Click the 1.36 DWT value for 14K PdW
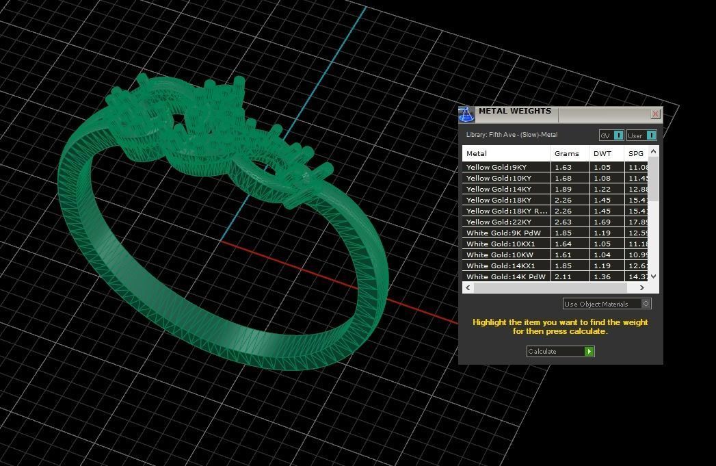The height and width of the screenshot is (466, 716). coord(602,276)
